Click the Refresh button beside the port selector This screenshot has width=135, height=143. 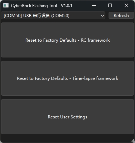pos(121,15)
